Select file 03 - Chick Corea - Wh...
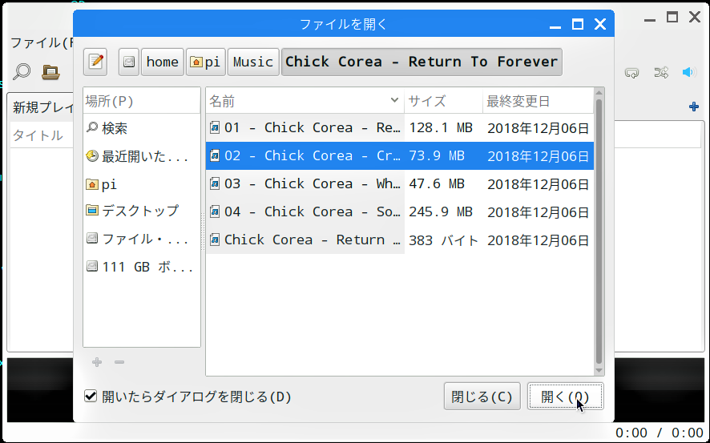The image size is (710, 443). point(399,184)
